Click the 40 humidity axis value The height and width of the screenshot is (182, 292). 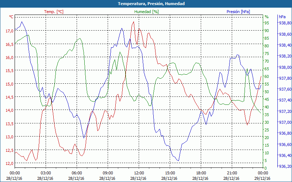[x=267, y=107]
